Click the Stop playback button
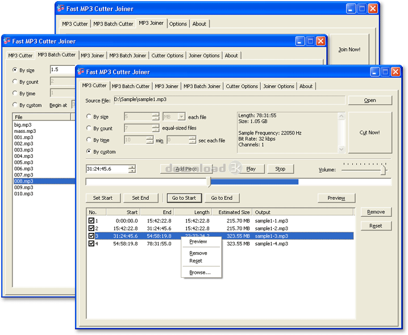Screen dimensions: 408x335 280,169
